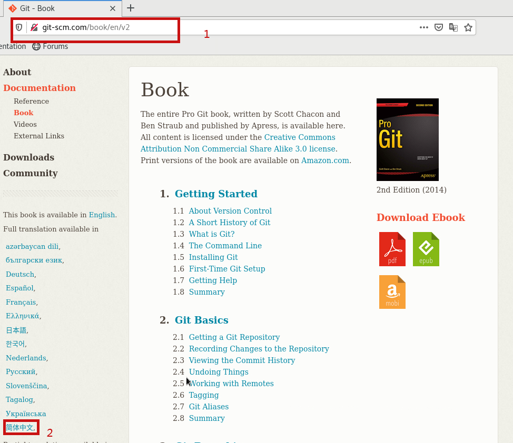The width and height of the screenshot is (513, 443).
Task: Open Community in the sidebar
Action: point(31,173)
